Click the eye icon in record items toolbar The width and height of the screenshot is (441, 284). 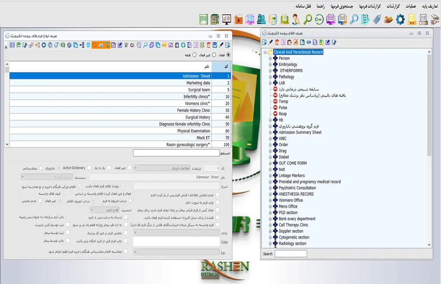click(309, 42)
